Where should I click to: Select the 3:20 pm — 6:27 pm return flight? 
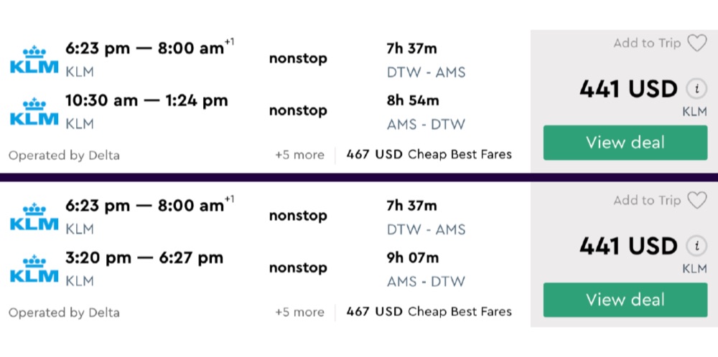pyautogui.click(x=144, y=258)
